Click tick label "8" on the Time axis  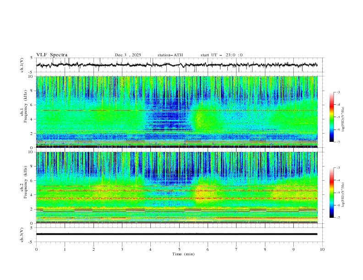point(265,249)
